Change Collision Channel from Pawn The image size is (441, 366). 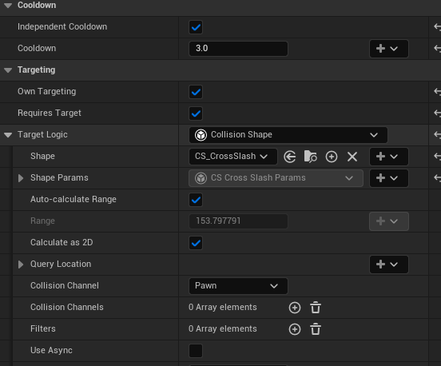coord(238,286)
